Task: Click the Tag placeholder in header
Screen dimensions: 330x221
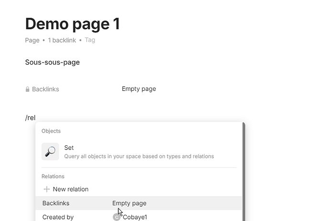Action: (x=90, y=40)
